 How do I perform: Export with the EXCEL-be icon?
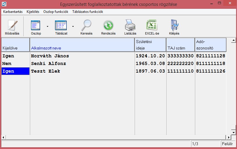click(x=152, y=26)
